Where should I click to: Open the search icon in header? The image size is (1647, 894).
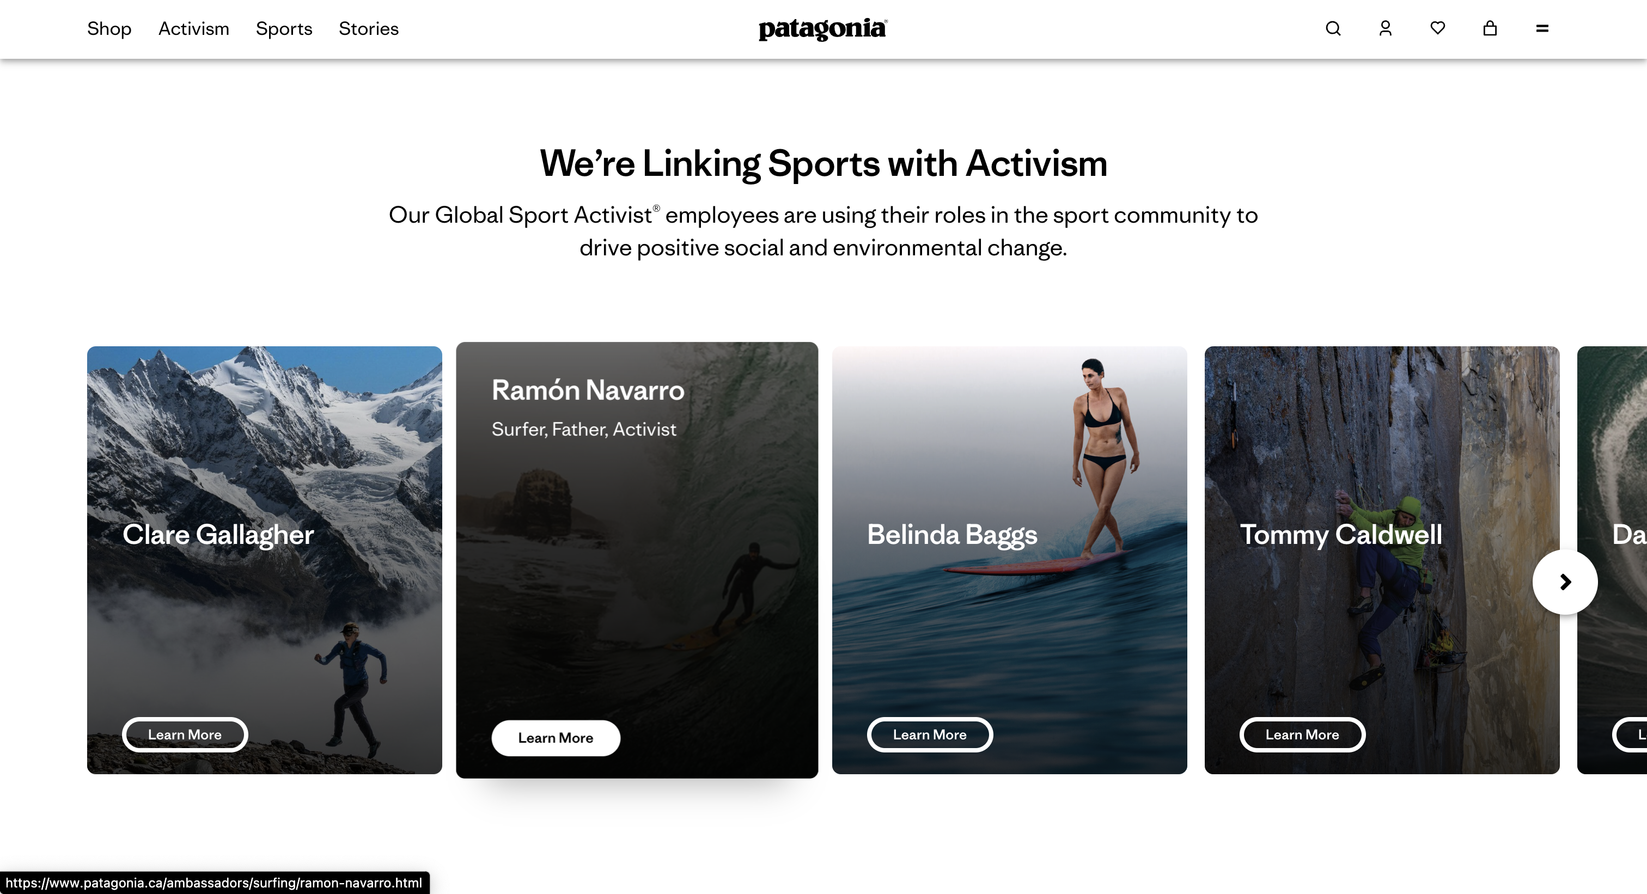pos(1333,28)
